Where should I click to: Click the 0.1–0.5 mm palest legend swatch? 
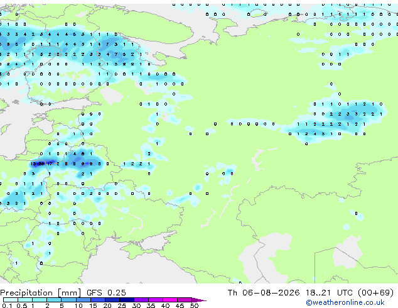pos(11,300)
